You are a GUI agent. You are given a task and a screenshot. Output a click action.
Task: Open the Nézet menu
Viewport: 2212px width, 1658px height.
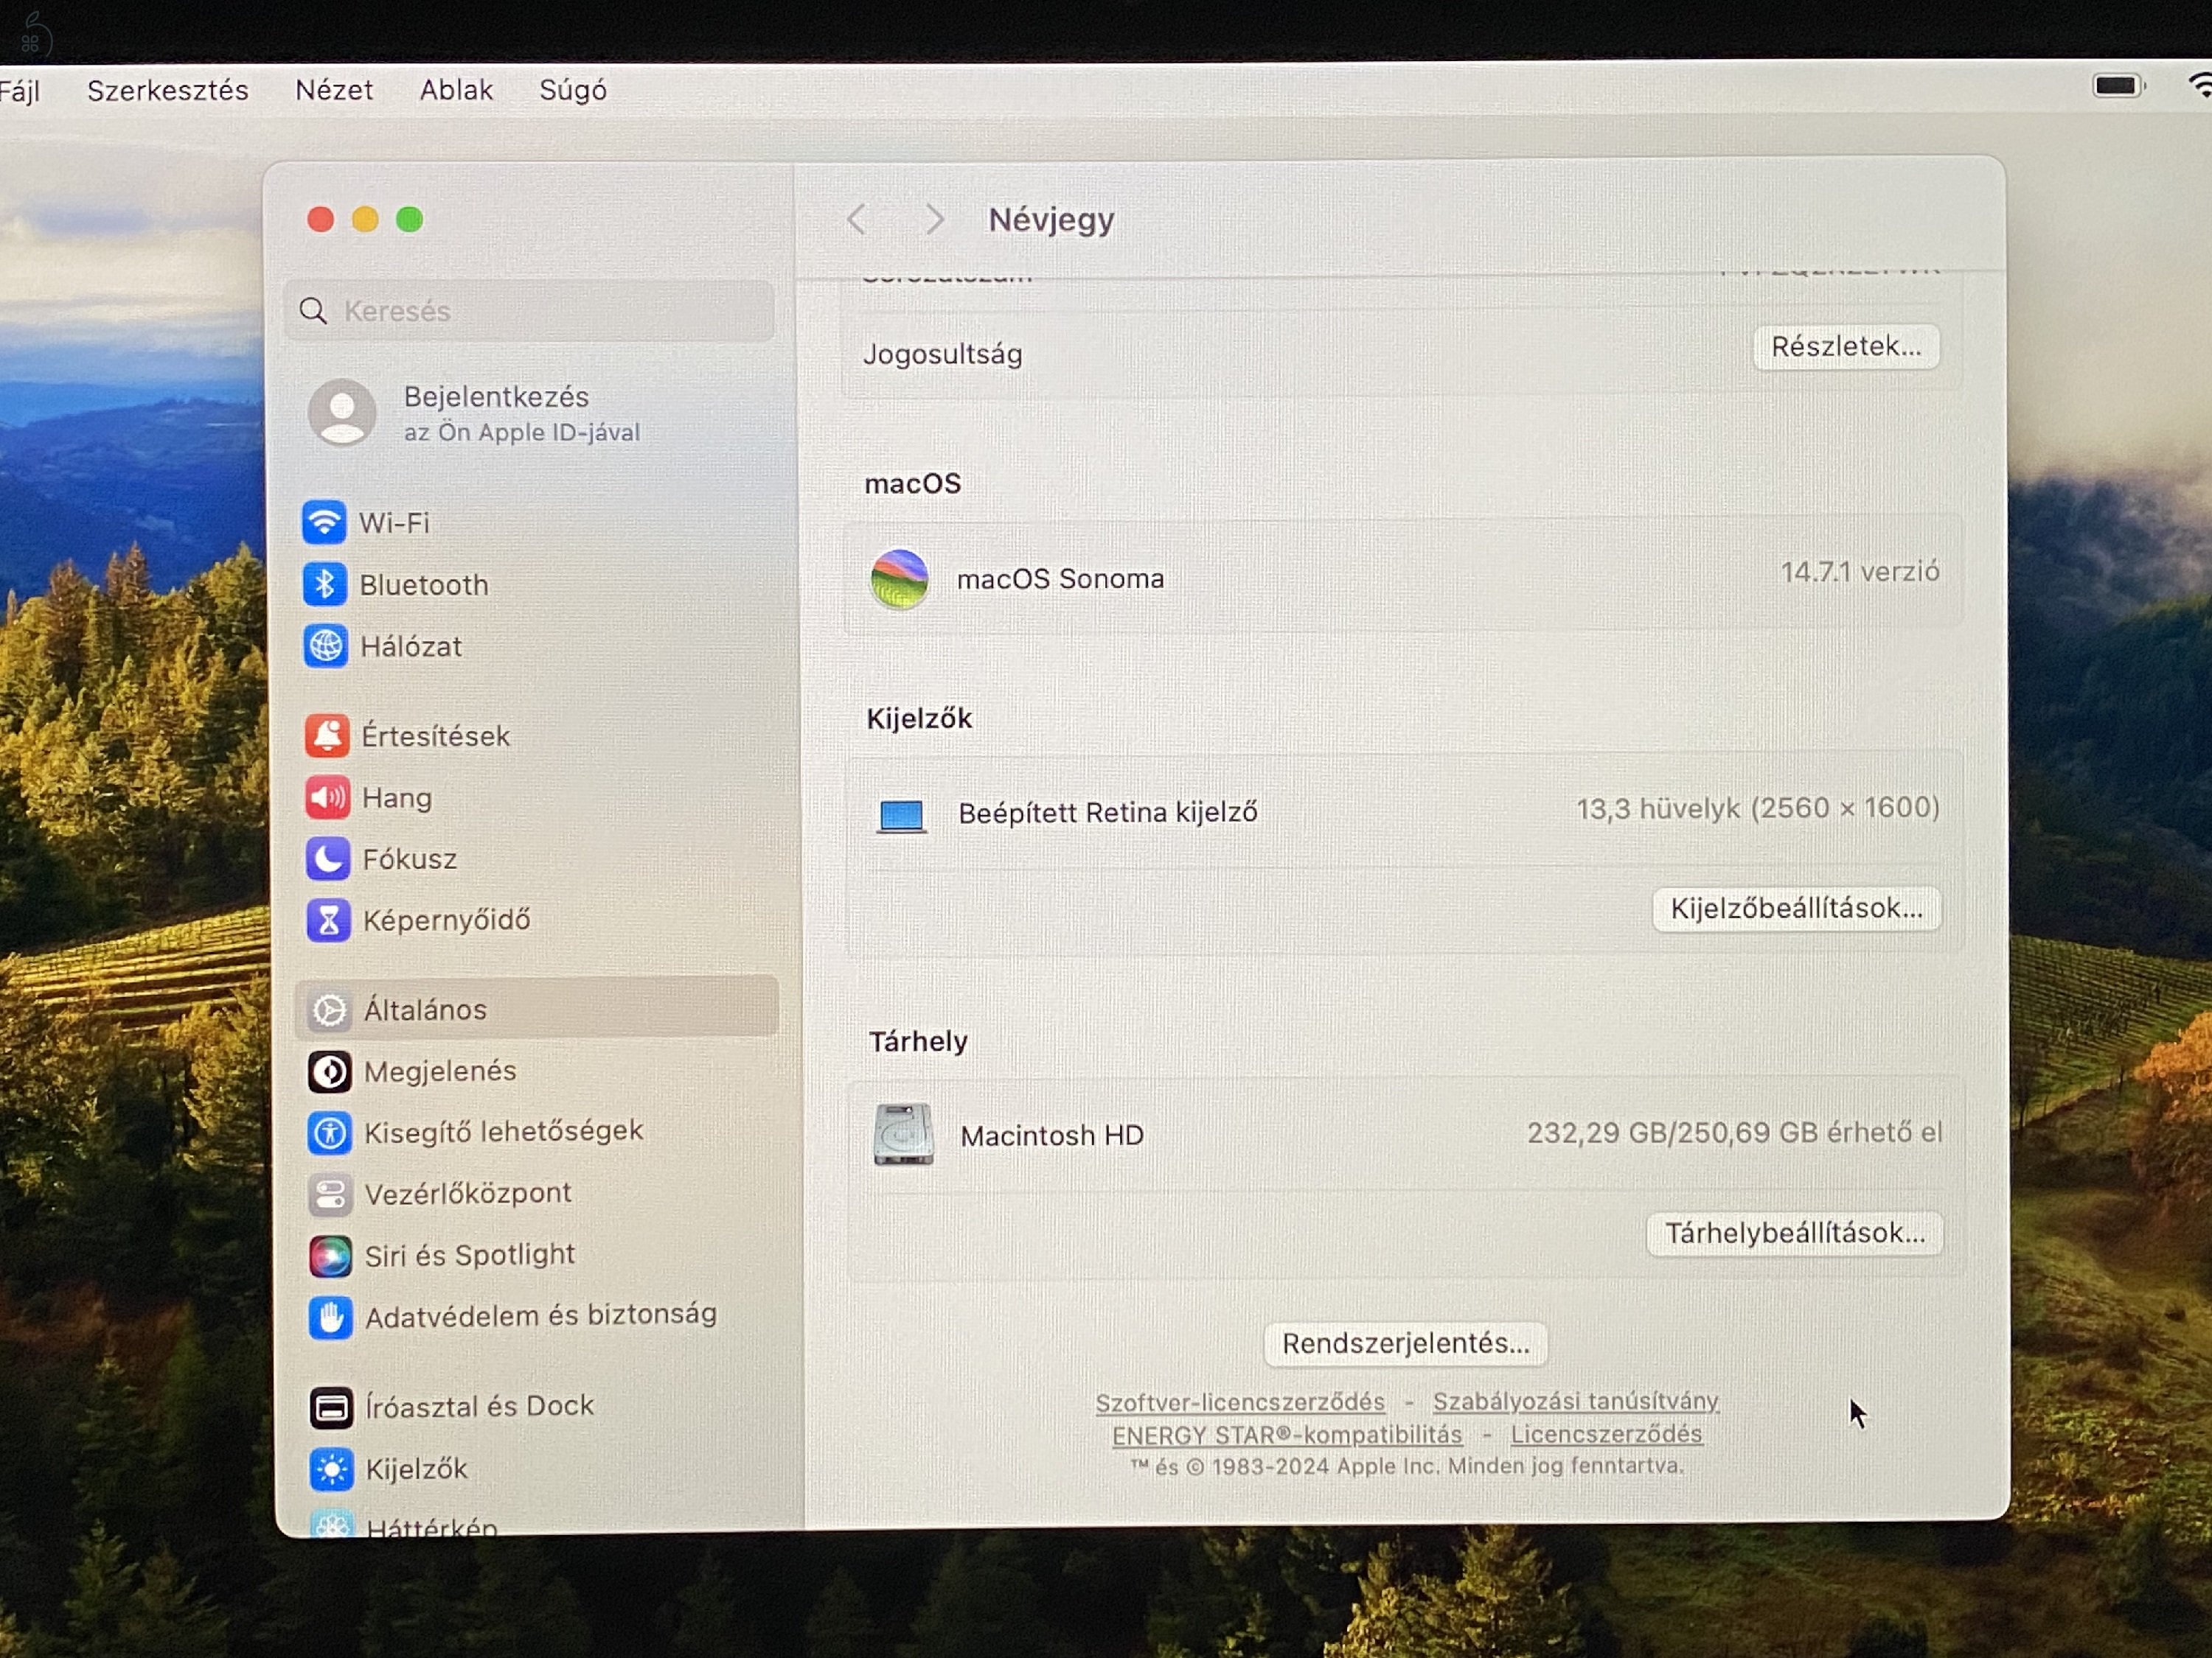(334, 90)
